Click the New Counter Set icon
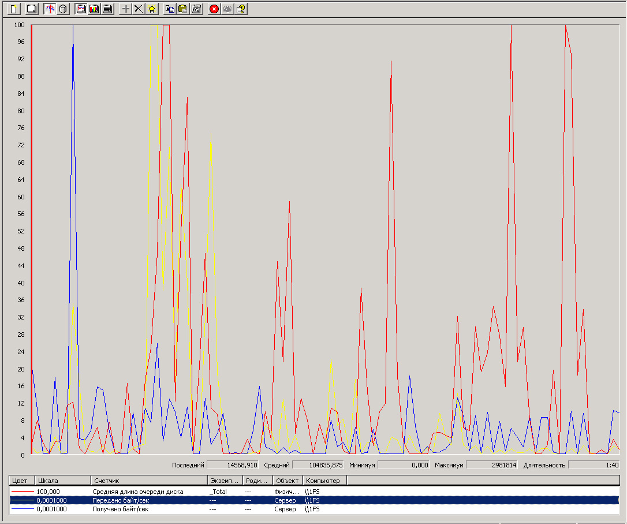Viewport: 627px width, 524px height. 14,9
